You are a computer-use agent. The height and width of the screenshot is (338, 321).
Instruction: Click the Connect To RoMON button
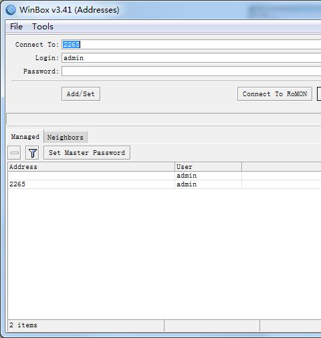[275, 94]
